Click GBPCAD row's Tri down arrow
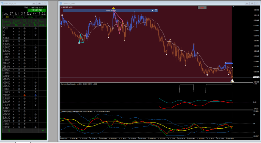 click(36, 127)
